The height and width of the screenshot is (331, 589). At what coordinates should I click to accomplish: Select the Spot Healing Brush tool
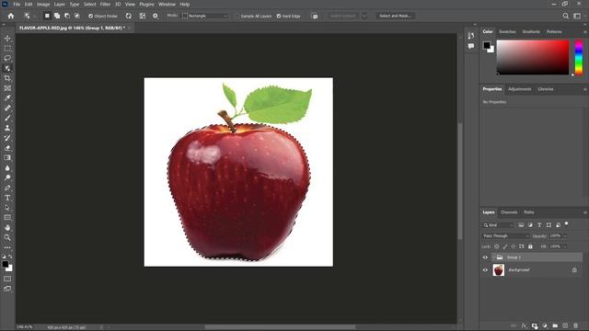[x=7, y=108]
